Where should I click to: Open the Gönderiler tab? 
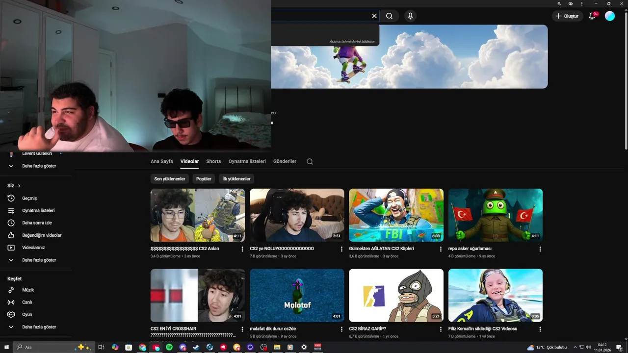285,161
